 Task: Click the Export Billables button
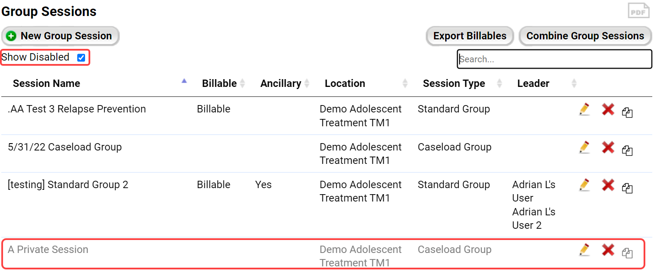tap(470, 36)
